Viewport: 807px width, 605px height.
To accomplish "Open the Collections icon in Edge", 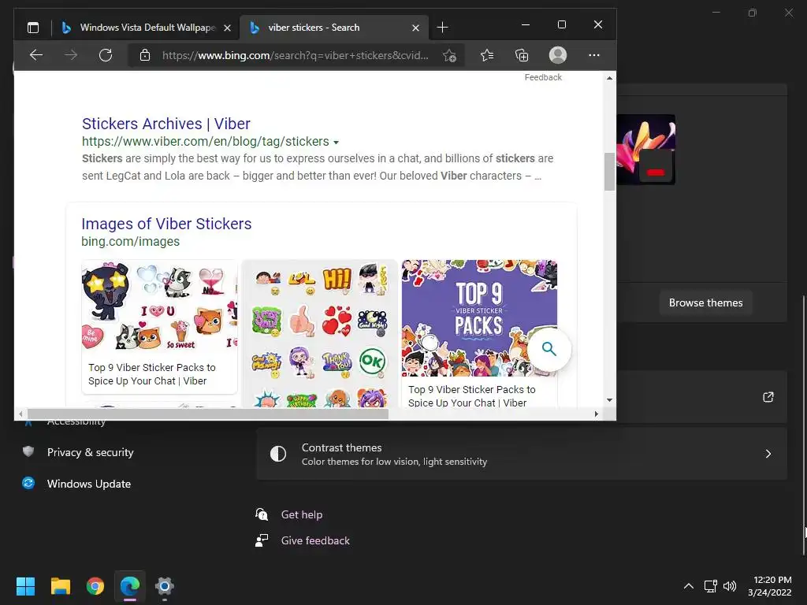I will pyautogui.click(x=522, y=55).
